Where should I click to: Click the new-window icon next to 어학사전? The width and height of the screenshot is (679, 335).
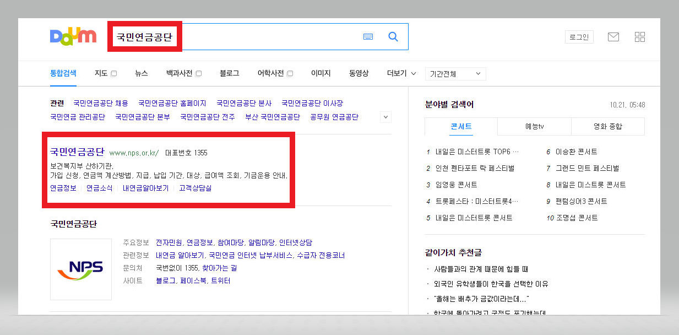tap(290, 73)
